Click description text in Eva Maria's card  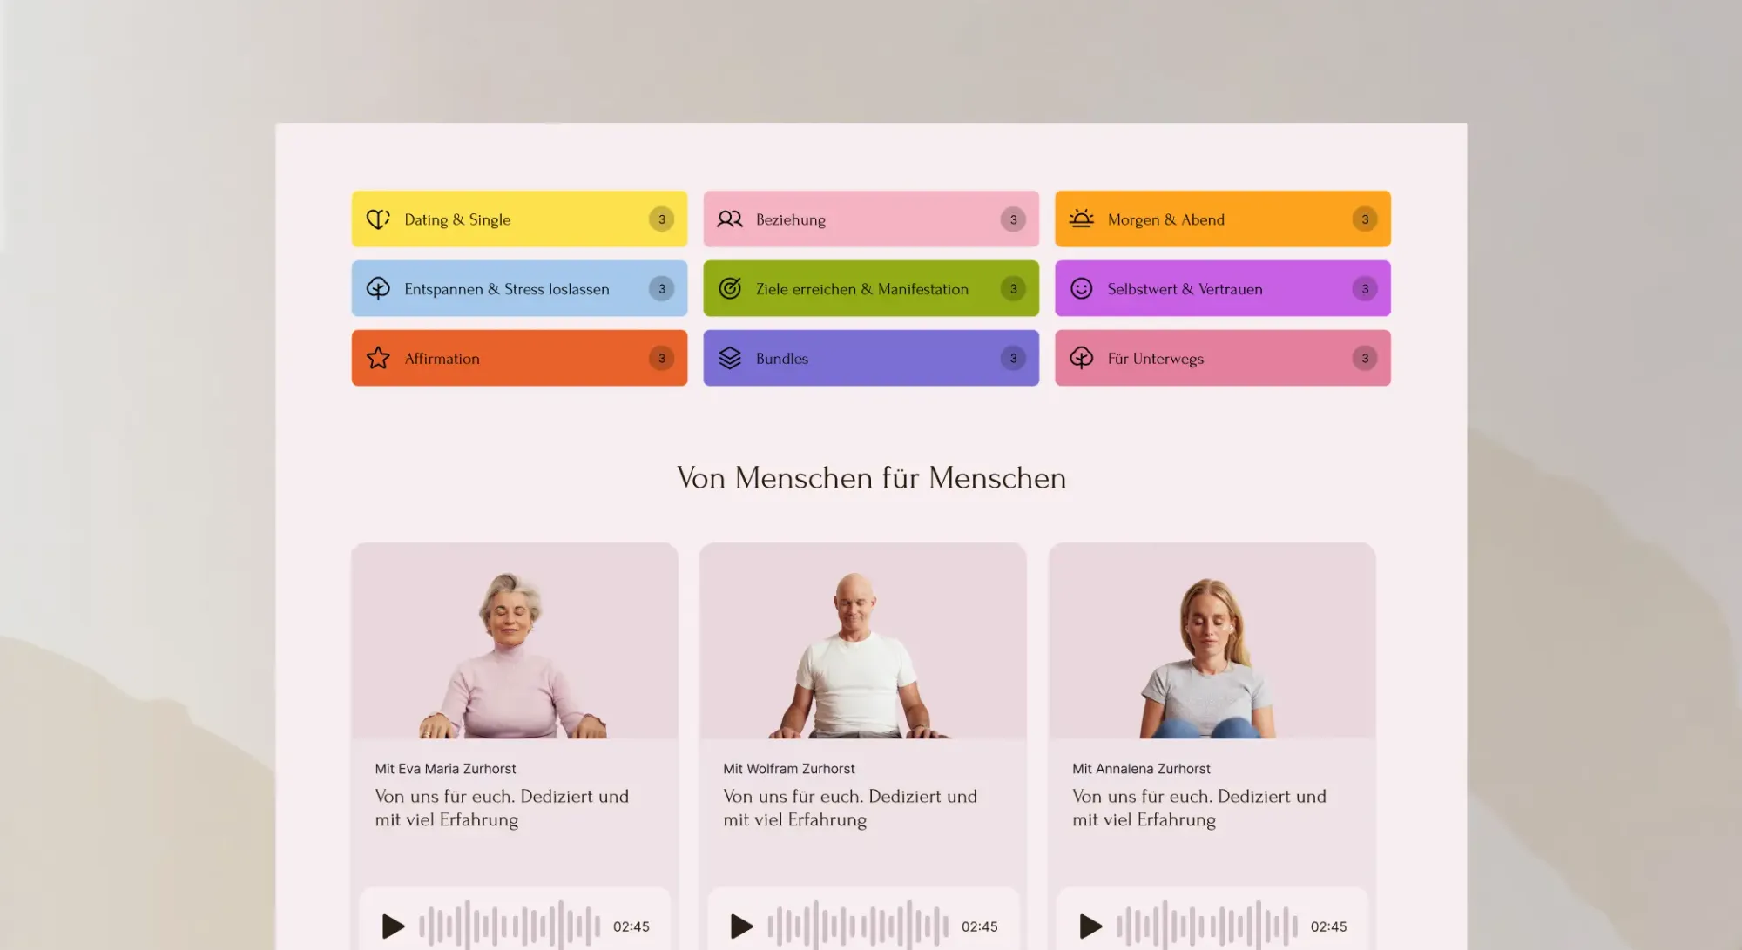502,808
